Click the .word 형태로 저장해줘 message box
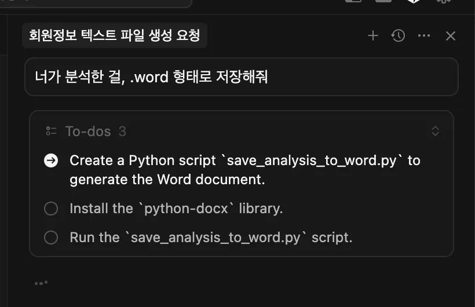 [x=241, y=76]
